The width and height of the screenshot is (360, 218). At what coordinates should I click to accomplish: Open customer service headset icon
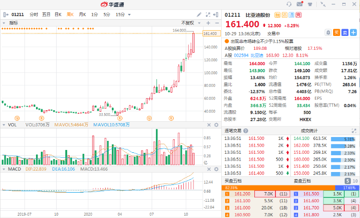pyautogui.click(x=289, y=4)
